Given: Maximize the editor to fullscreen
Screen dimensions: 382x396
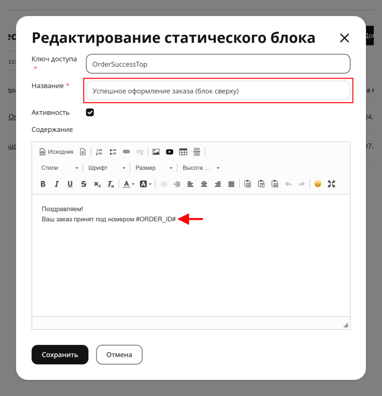Looking at the screenshot, I should (x=331, y=184).
